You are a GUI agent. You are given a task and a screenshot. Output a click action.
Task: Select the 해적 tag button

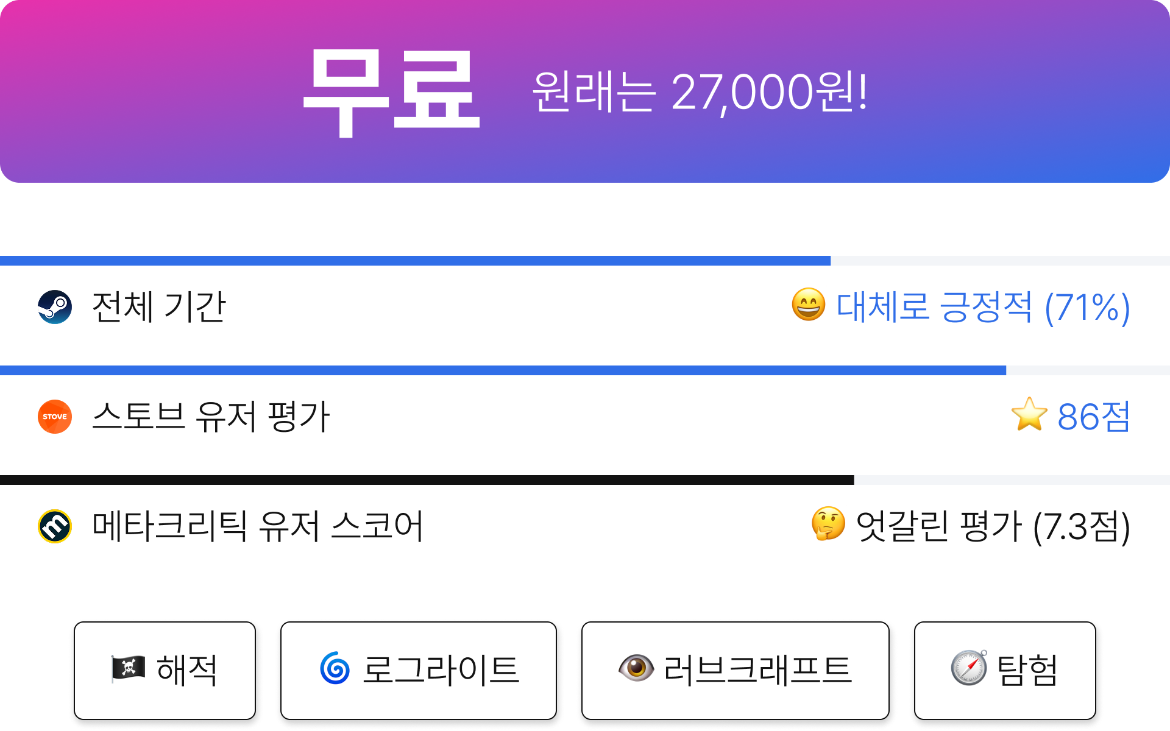(x=165, y=670)
